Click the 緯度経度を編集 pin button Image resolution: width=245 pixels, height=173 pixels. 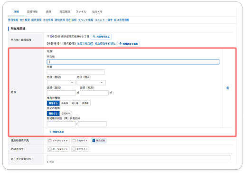pos(128,44)
